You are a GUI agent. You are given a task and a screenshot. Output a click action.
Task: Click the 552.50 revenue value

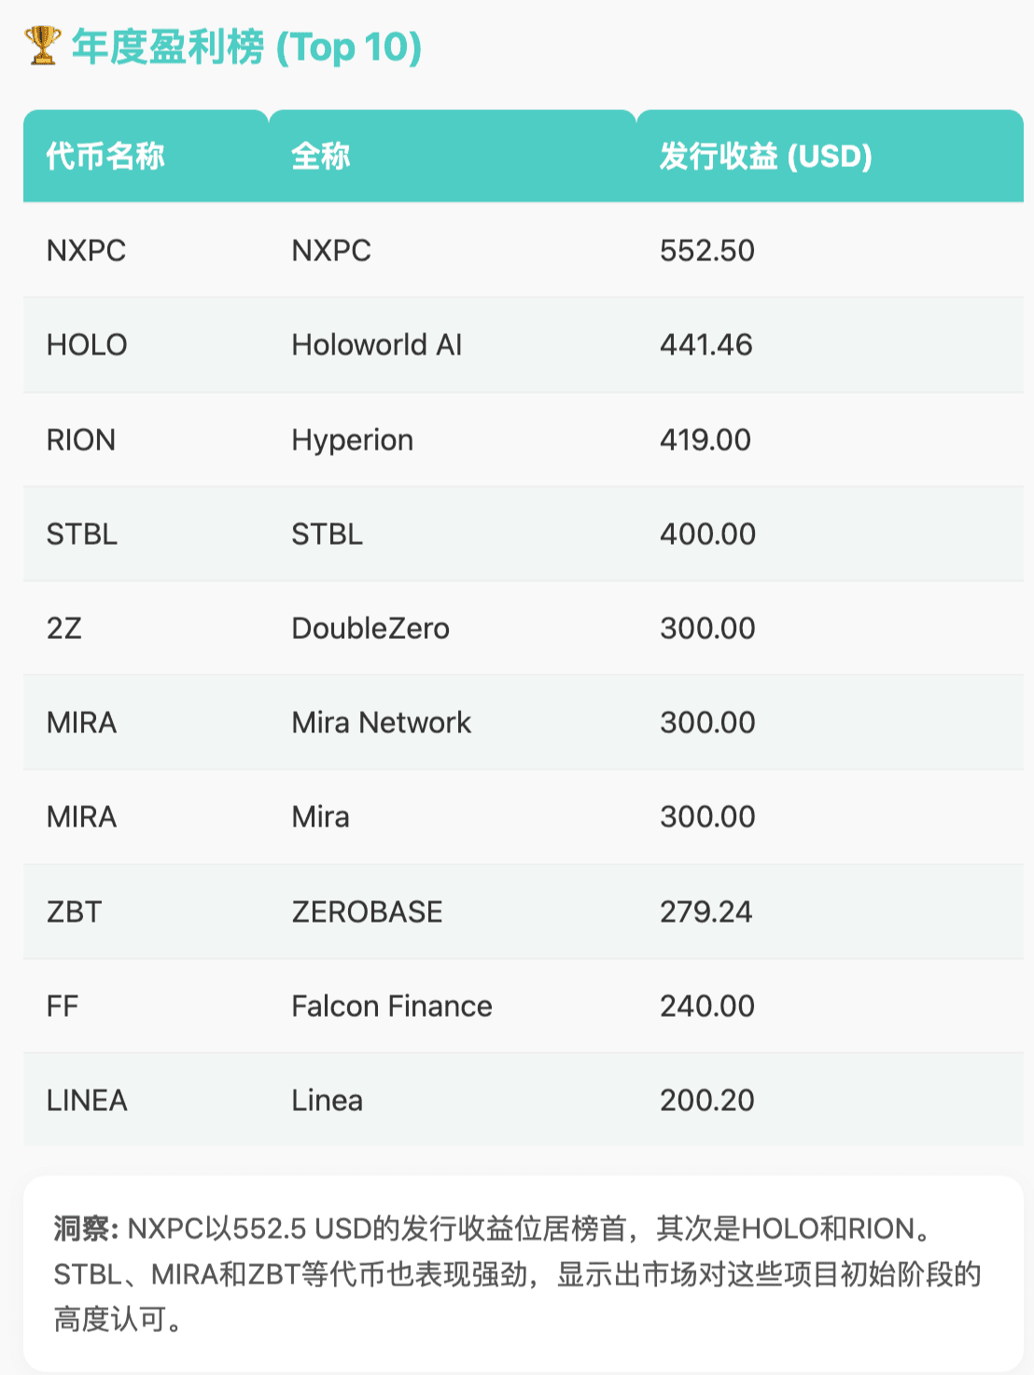tap(706, 250)
